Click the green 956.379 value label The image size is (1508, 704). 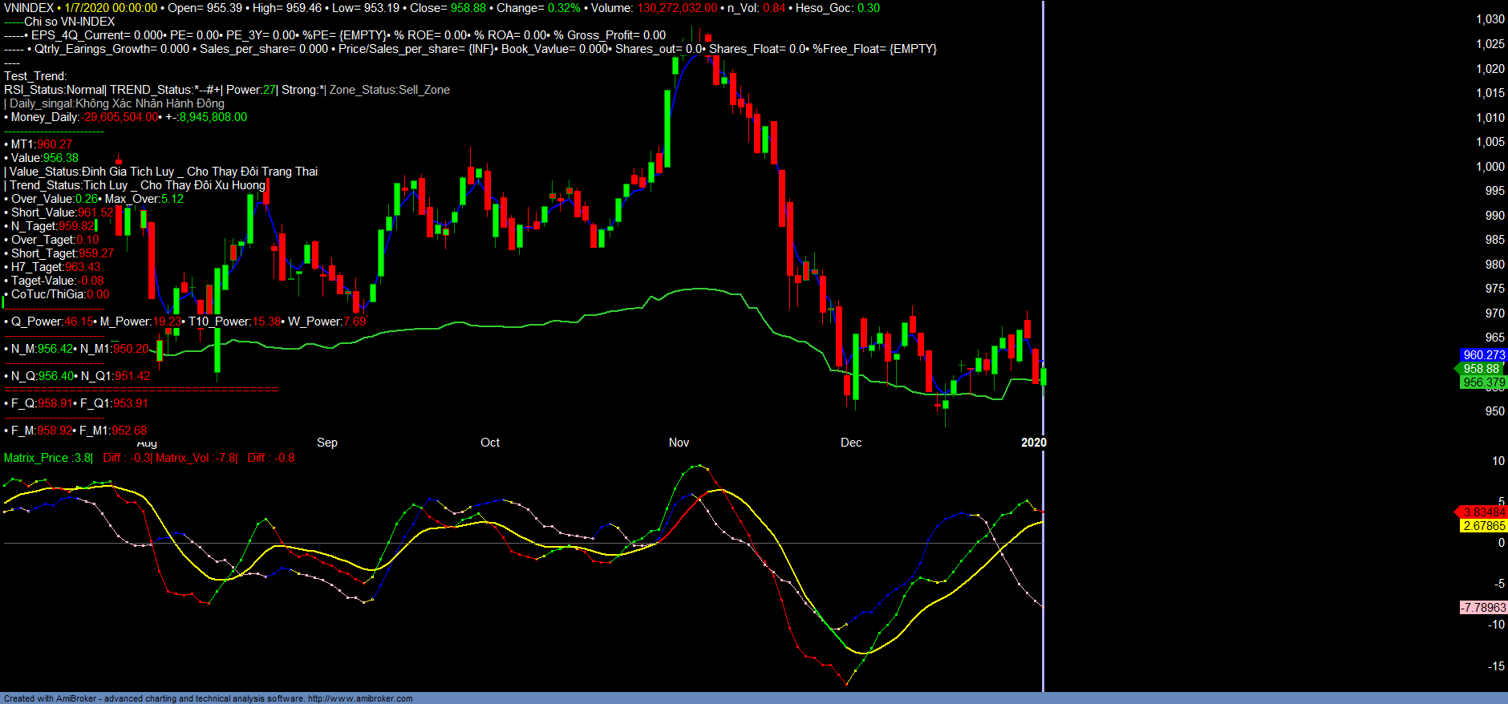coord(1483,382)
